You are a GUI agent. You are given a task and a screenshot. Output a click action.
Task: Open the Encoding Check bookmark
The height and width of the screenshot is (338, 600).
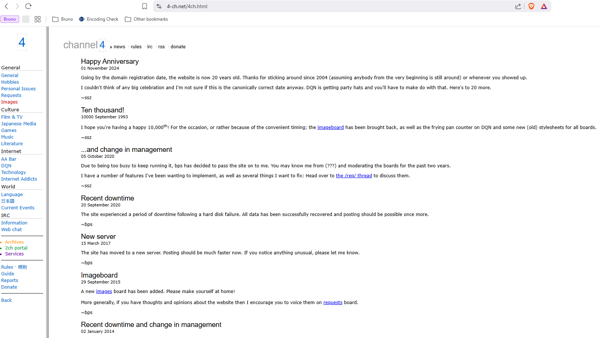tap(99, 19)
